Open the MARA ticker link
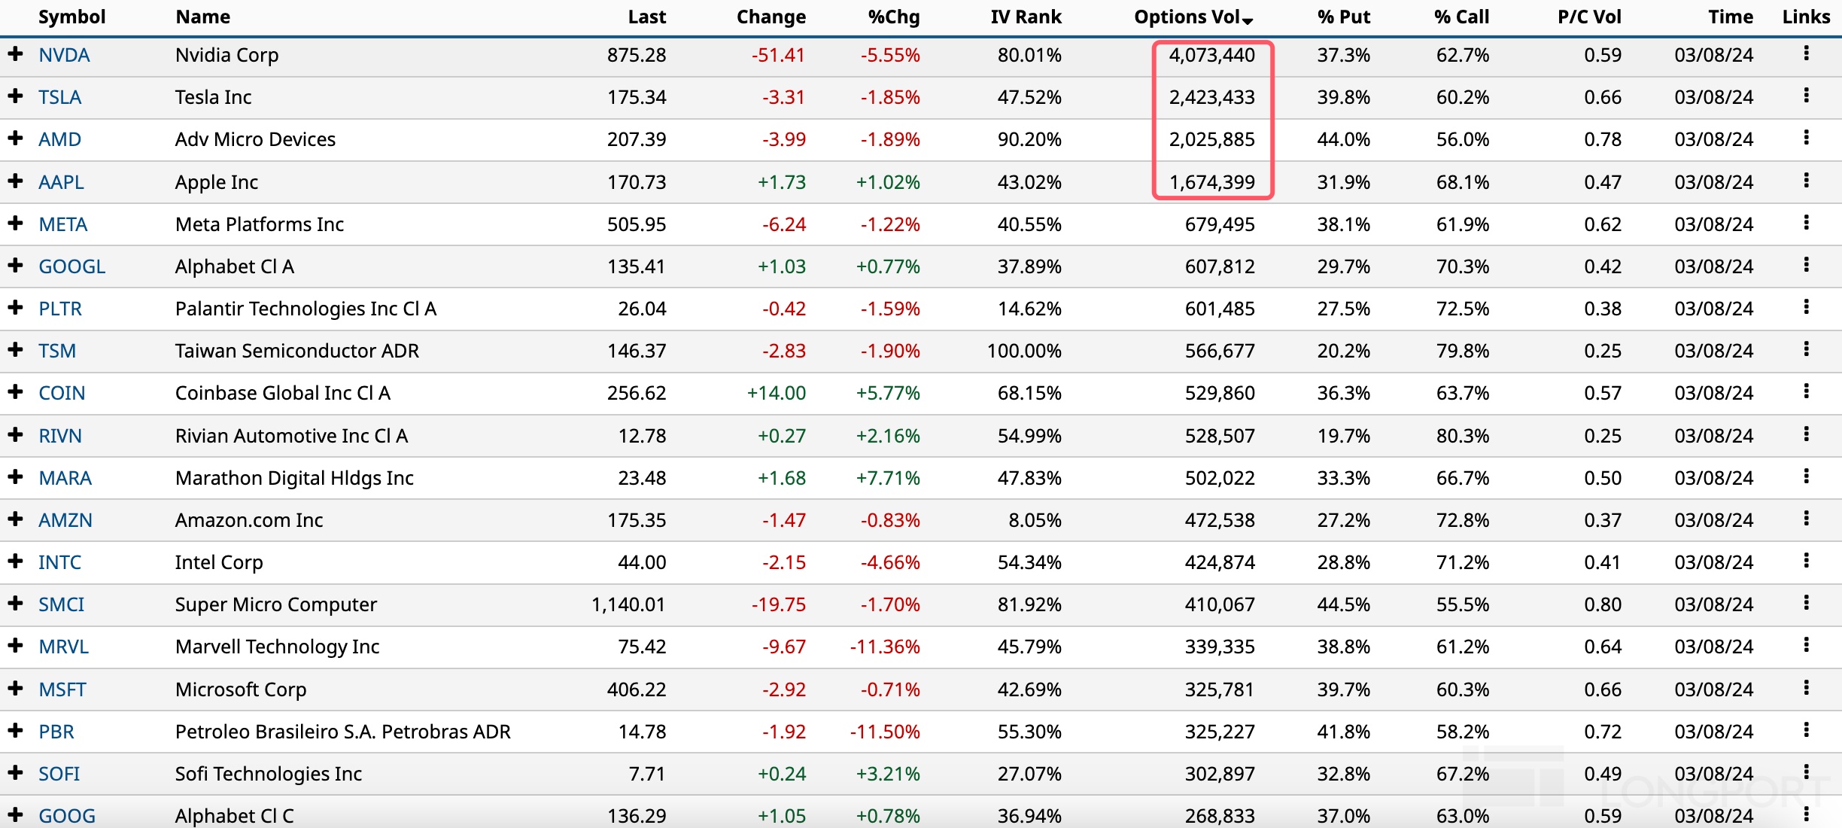The width and height of the screenshot is (1842, 828). click(65, 478)
